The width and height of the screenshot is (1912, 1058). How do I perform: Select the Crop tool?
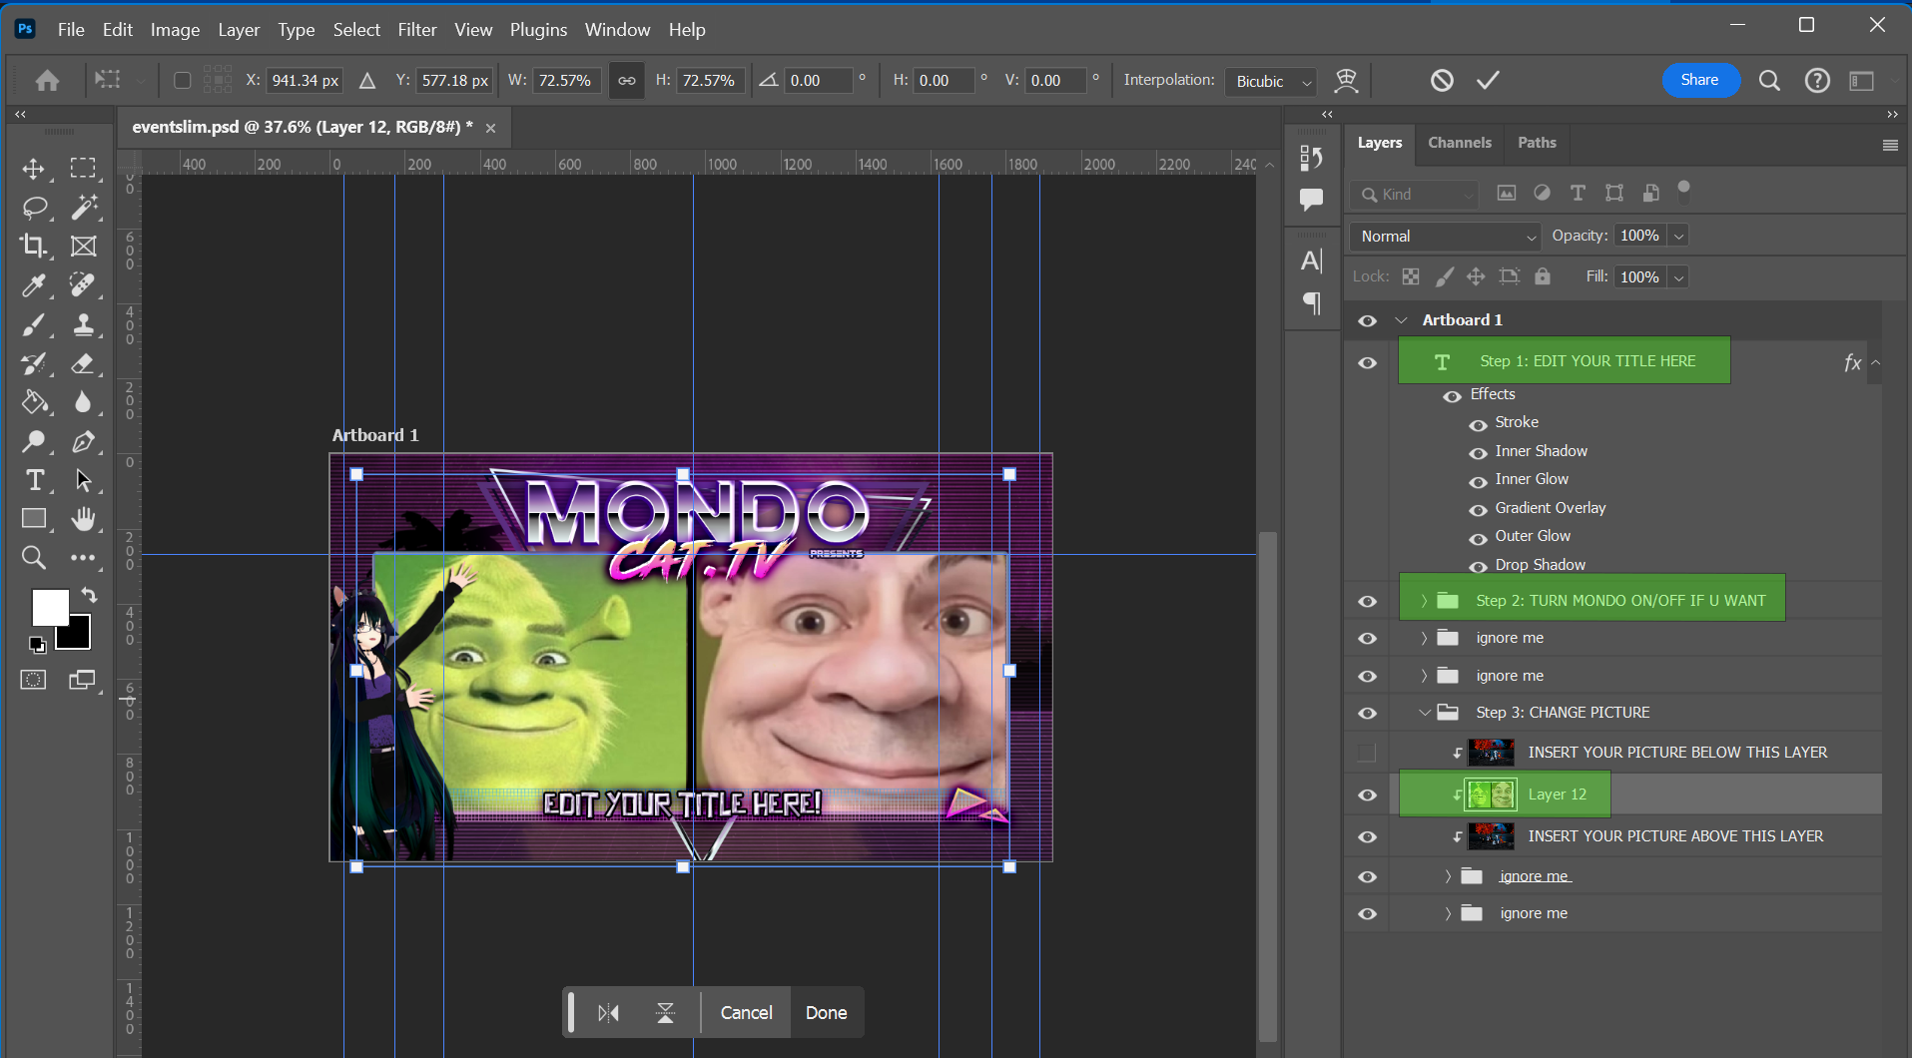(x=34, y=246)
